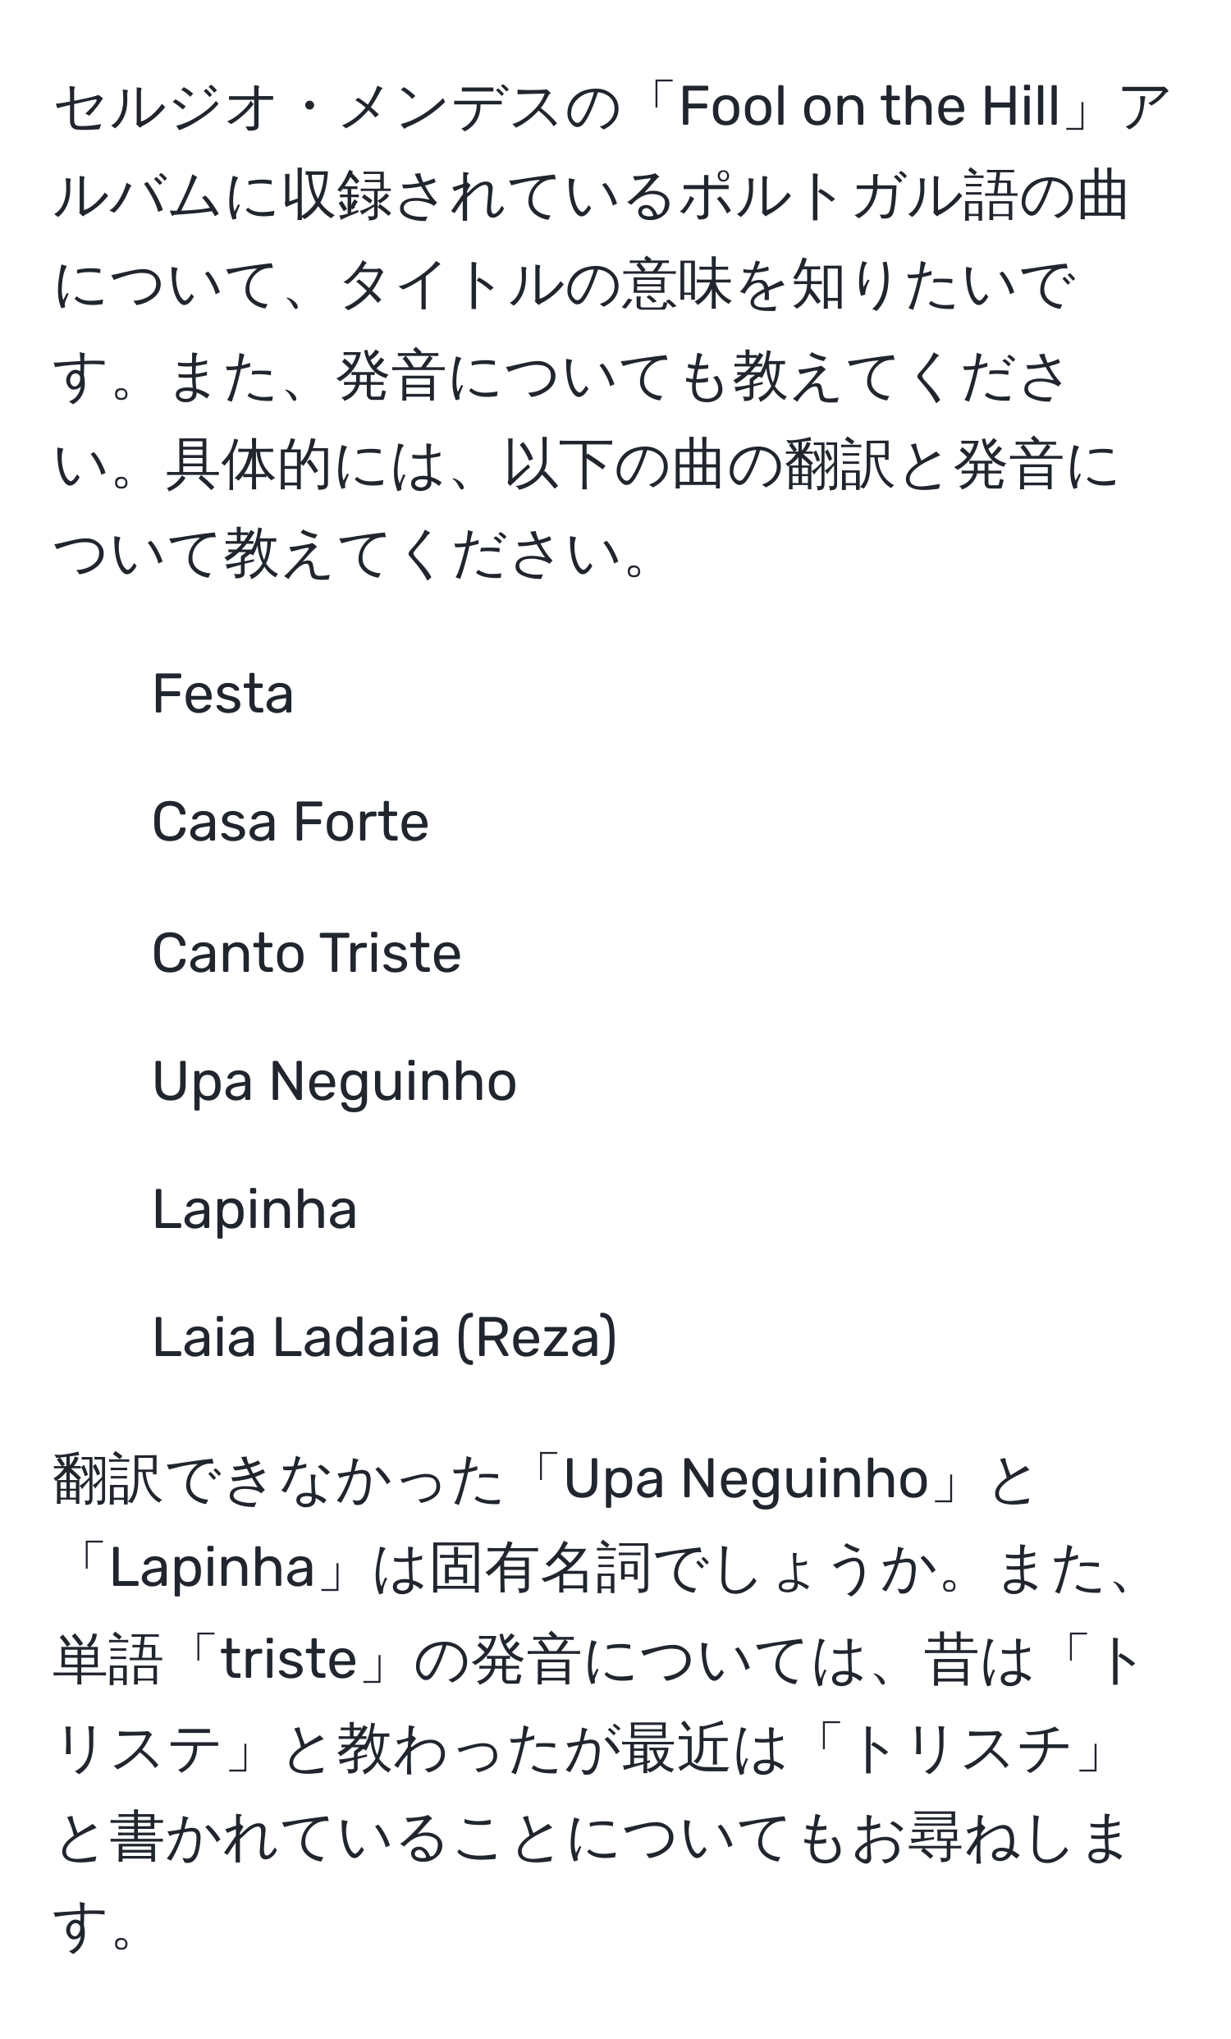Select the Casa Forte list entry
The image size is (1231, 2039).
click(x=291, y=822)
